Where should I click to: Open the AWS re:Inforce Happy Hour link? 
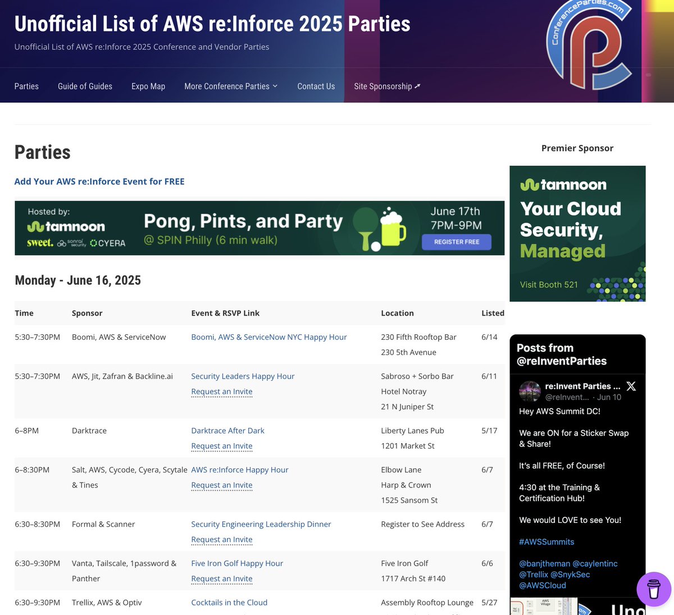pos(240,470)
